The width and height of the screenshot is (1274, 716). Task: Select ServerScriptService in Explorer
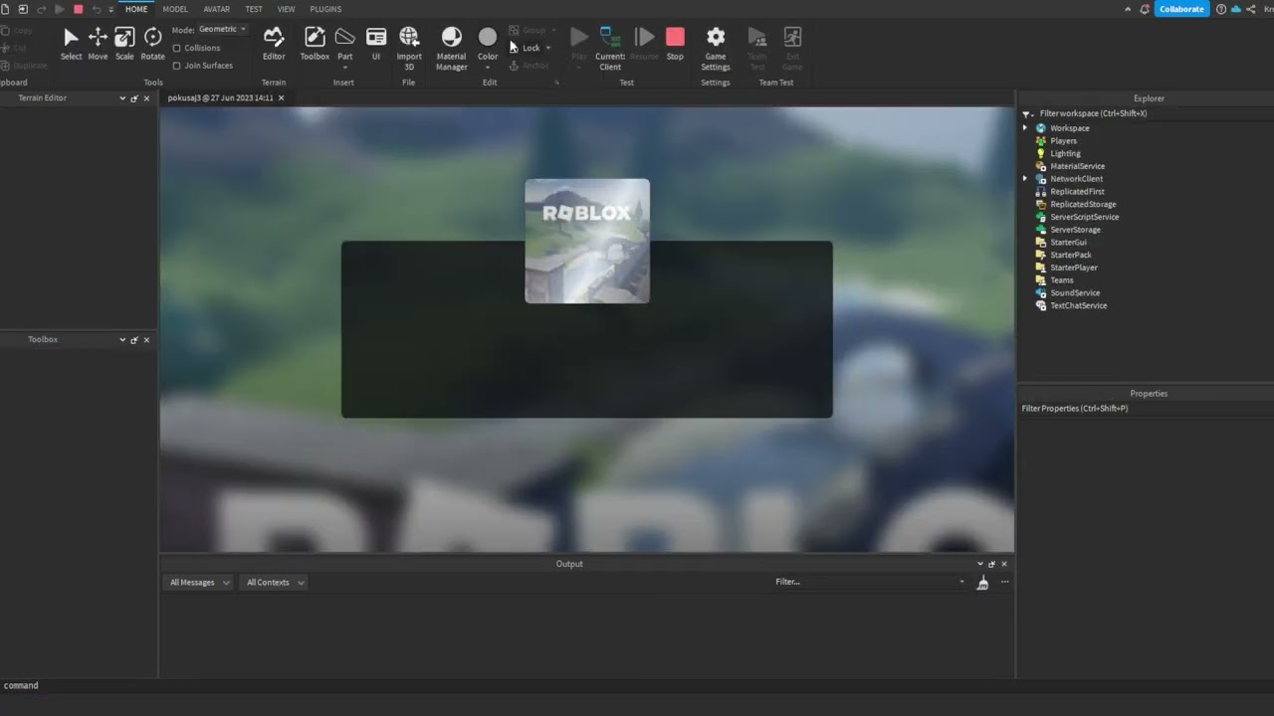(x=1084, y=217)
